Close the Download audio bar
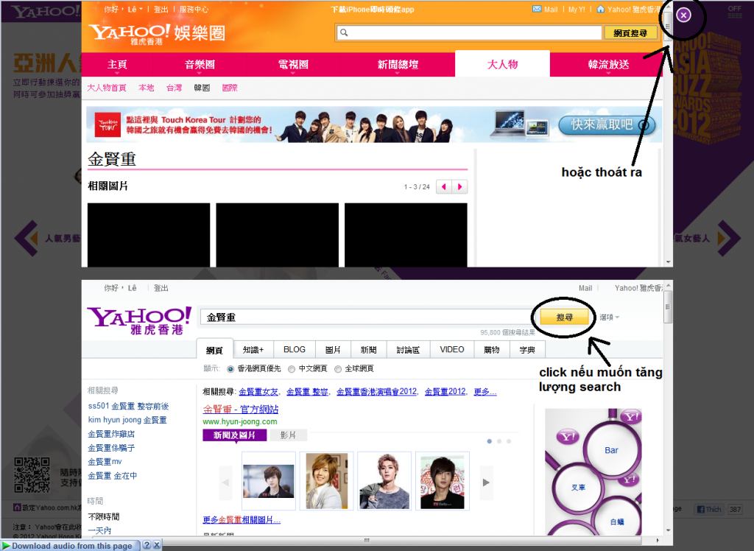The width and height of the screenshot is (754, 551). tap(157, 545)
